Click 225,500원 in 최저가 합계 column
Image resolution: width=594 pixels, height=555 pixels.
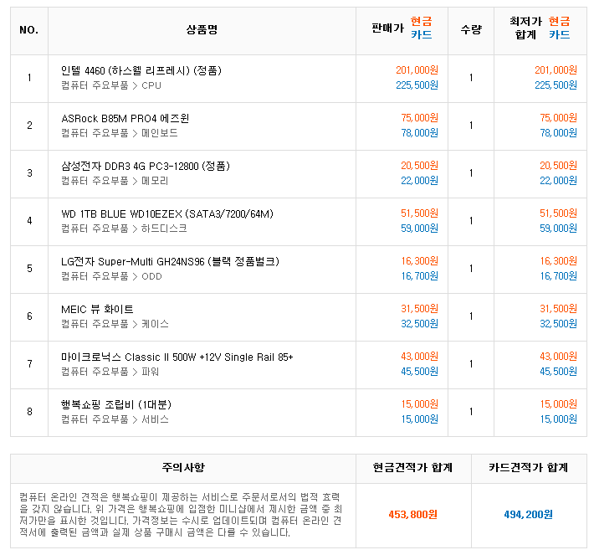point(556,85)
